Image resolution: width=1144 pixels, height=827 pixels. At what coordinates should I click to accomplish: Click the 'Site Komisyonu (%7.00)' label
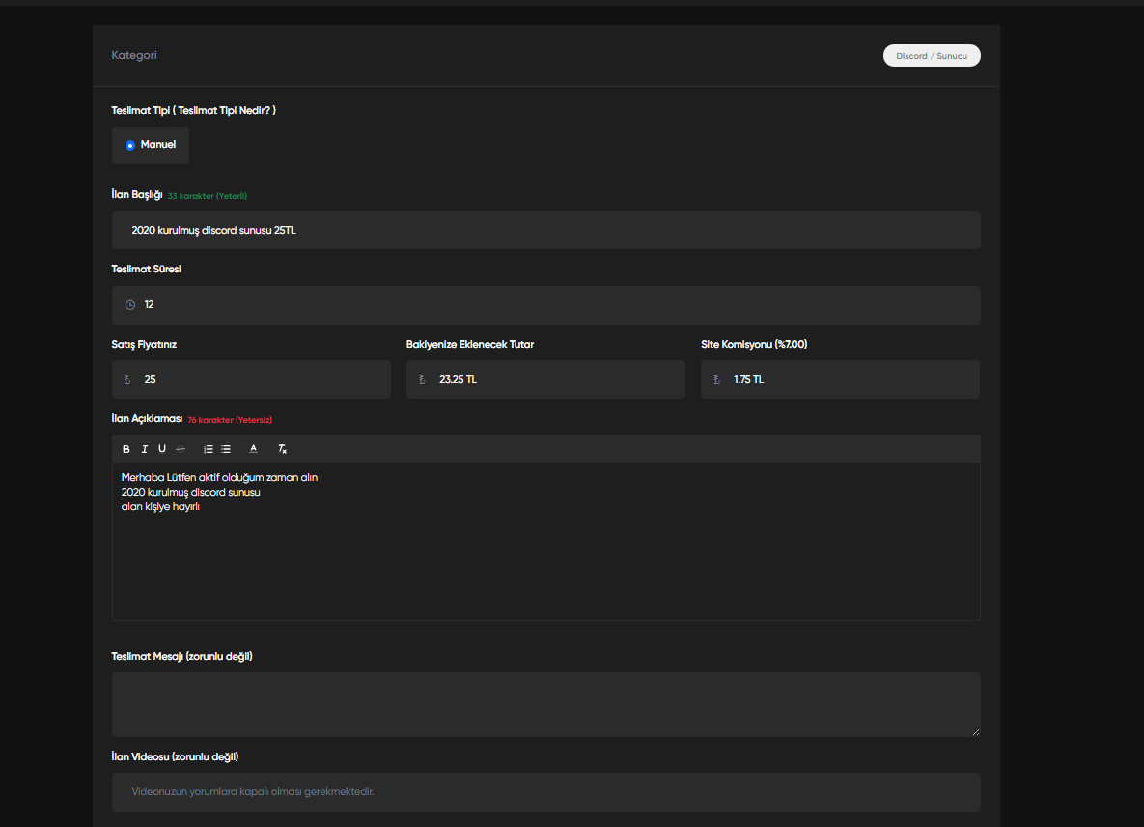(x=754, y=345)
